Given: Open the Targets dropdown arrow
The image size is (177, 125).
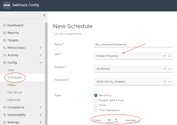Looking at the screenshot, I should tap(169, 69).
